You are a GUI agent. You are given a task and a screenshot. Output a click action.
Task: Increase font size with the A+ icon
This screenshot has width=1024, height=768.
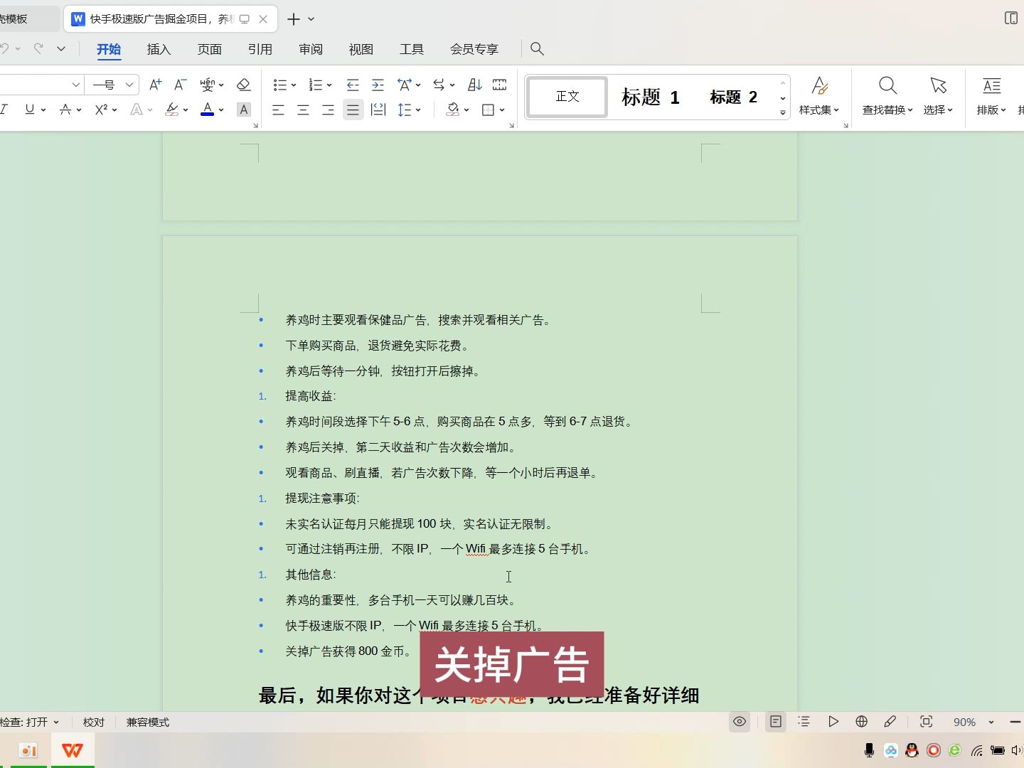pyautogui.click(x=155, y=85)
